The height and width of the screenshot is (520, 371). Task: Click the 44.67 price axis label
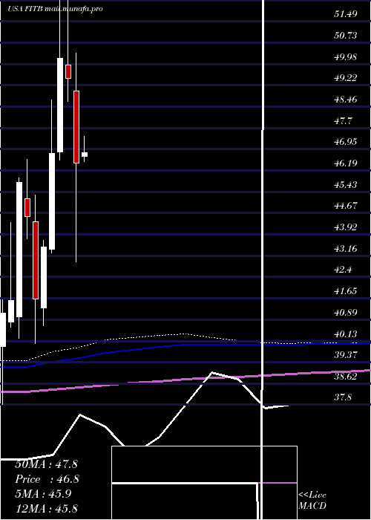click(346, 206)
